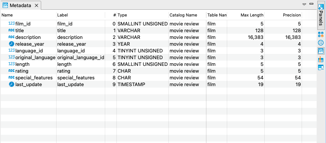The width and height of the screenshot is (326, 143).
Task: Click the Max Length column header
Action: (x=246, y=15)
